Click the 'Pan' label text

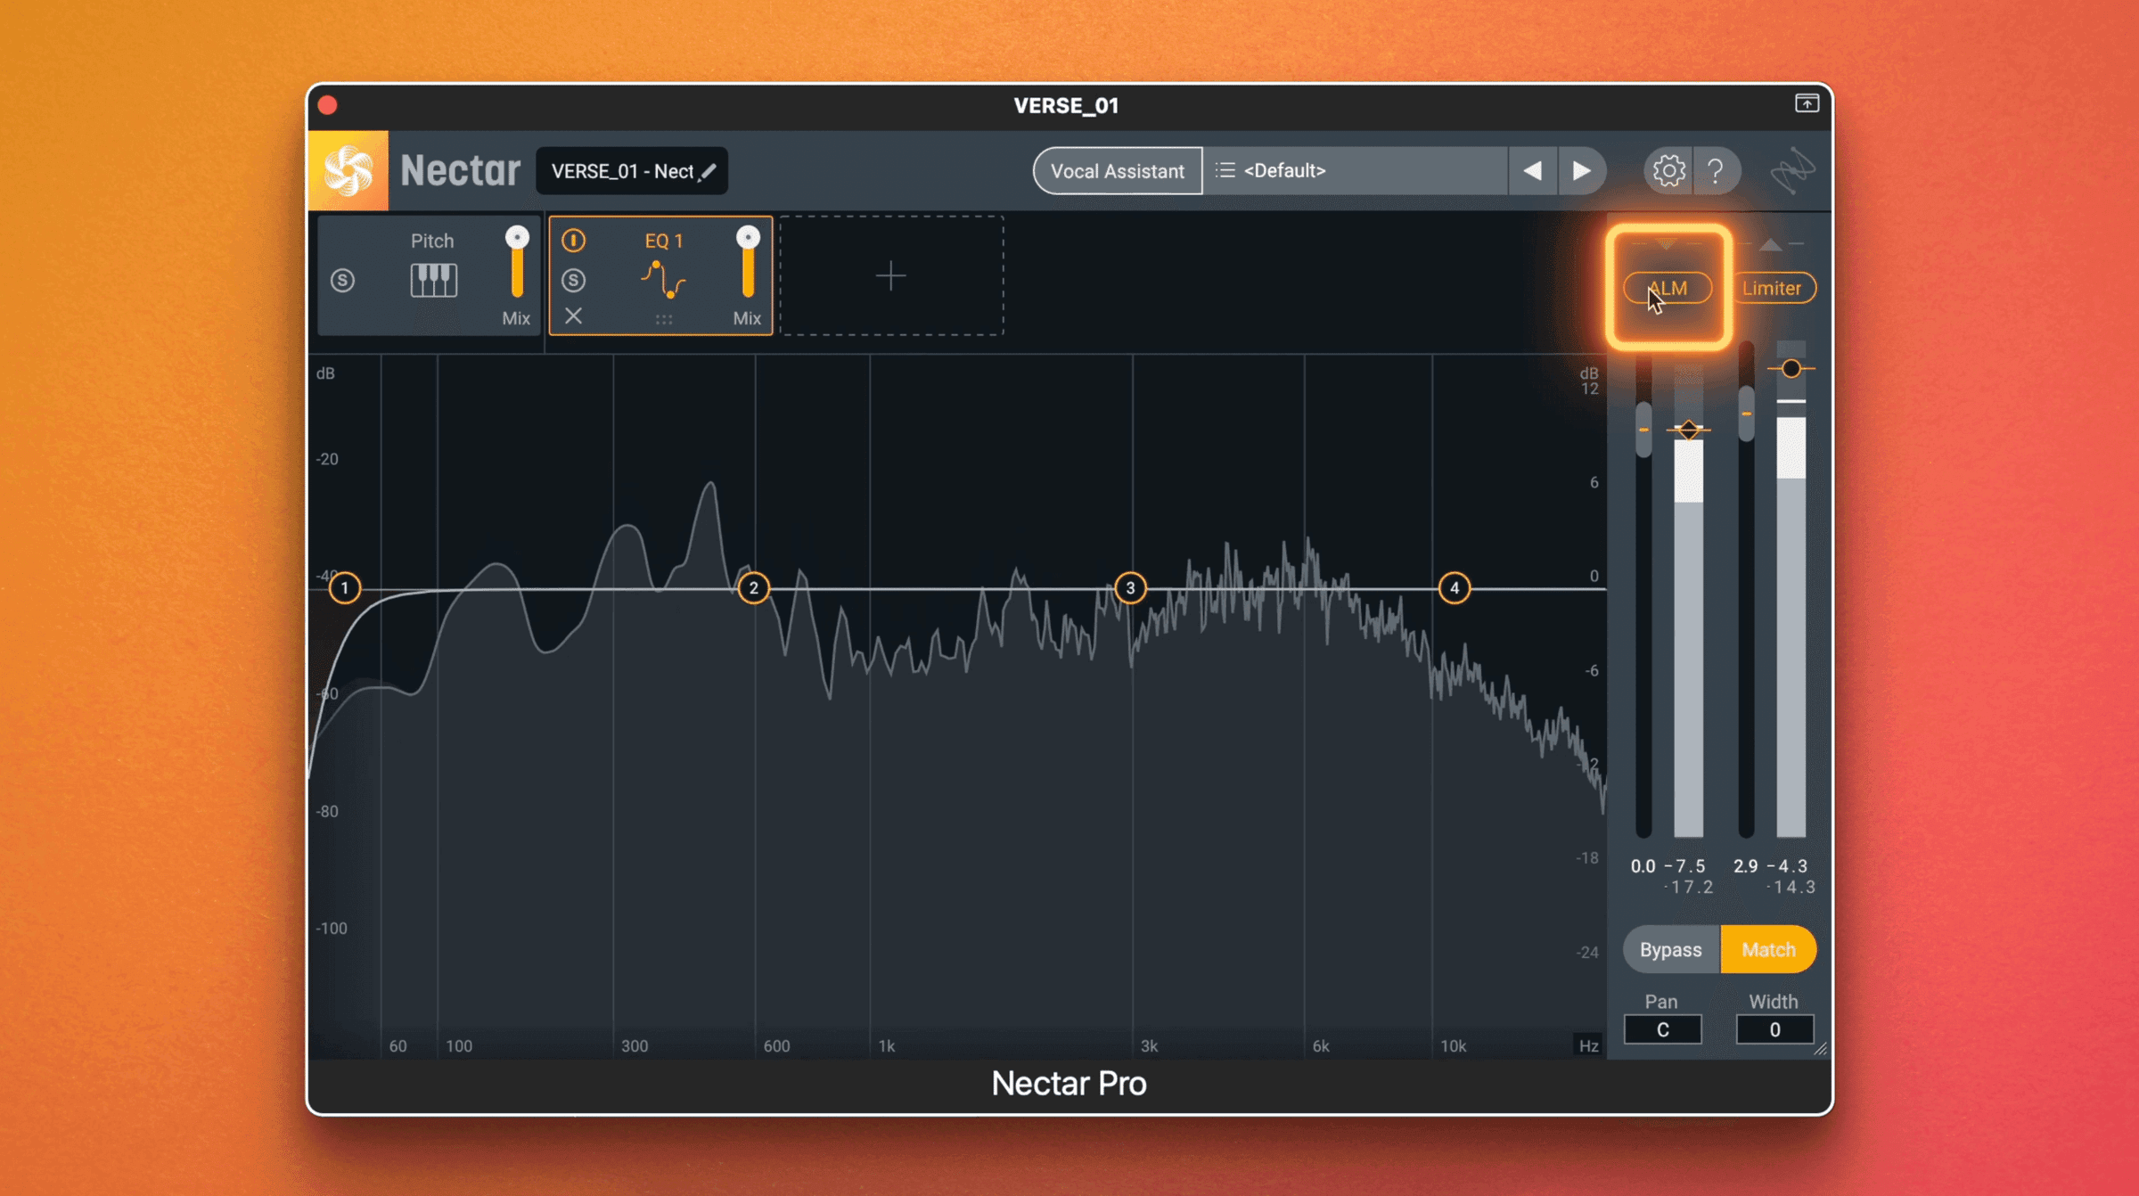point(1661,1002)
